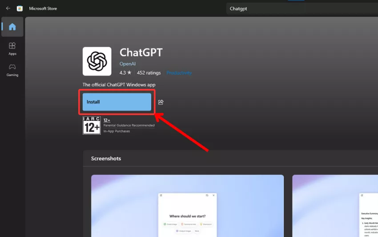Install the ChatGPT app
This screenshot has width=378, height=237.
tap(117, 102)
